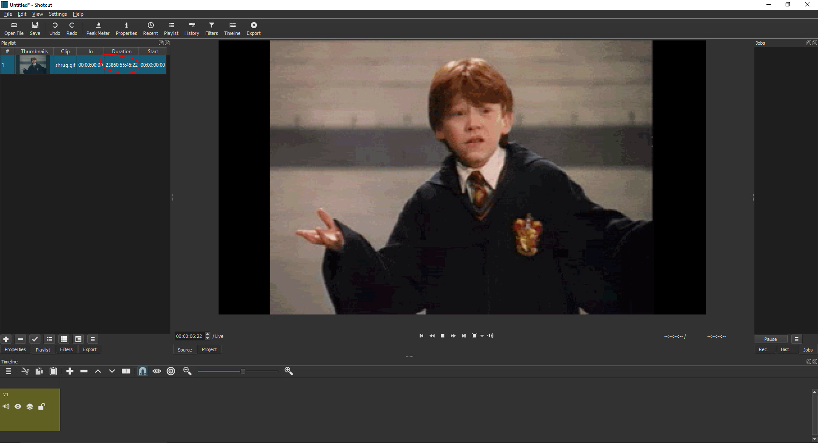Screen dimensions: 818x443
Task: Toggle player zoom fit button
Action: pyautogui.click(x=475, y=336)
